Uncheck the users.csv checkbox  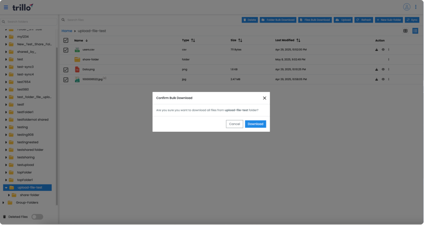tap(66, 50)
